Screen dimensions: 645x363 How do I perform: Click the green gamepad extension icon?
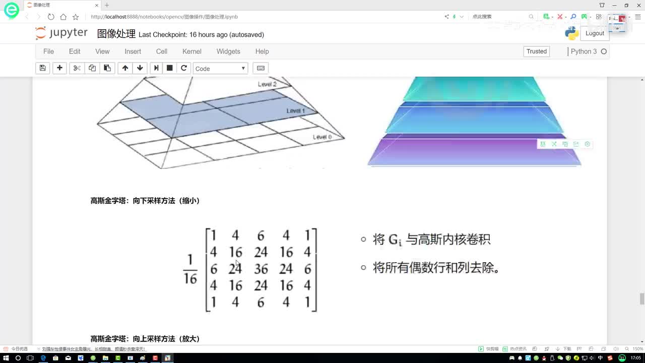coord(585,17)
